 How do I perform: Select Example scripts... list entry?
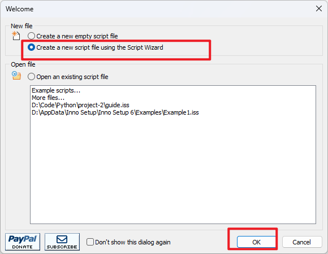(56, 90)
